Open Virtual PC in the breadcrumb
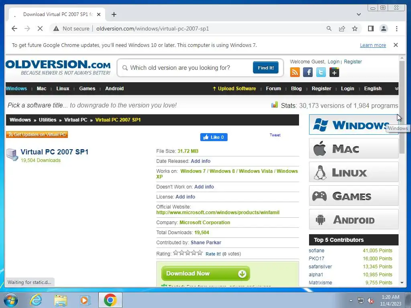411x308 pixels. 76,120
